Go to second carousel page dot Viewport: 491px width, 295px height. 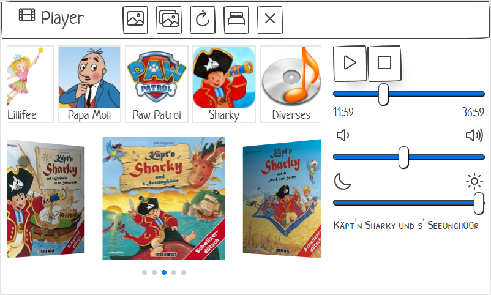pyautogui.click(x=154, y=272)
